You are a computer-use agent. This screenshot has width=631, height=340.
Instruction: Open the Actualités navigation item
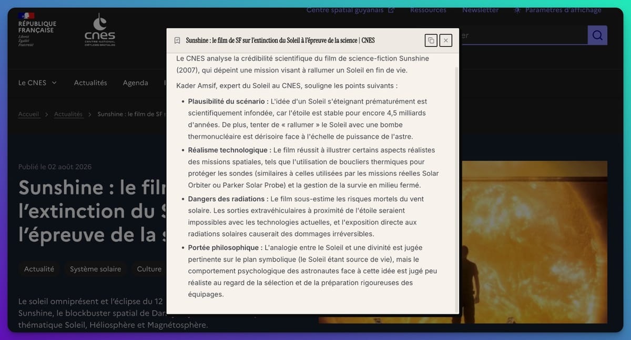pos(90,83)
